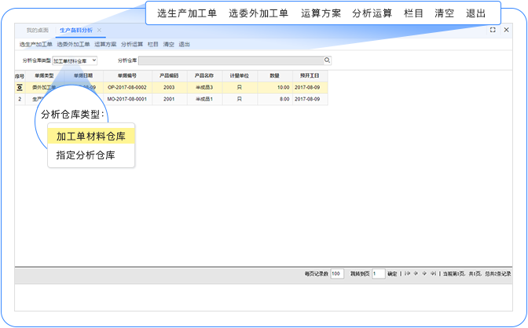Screen dimensions: 528x328
Task: Select cell MO-2017-08-0001
Action: tap(127, 99)
